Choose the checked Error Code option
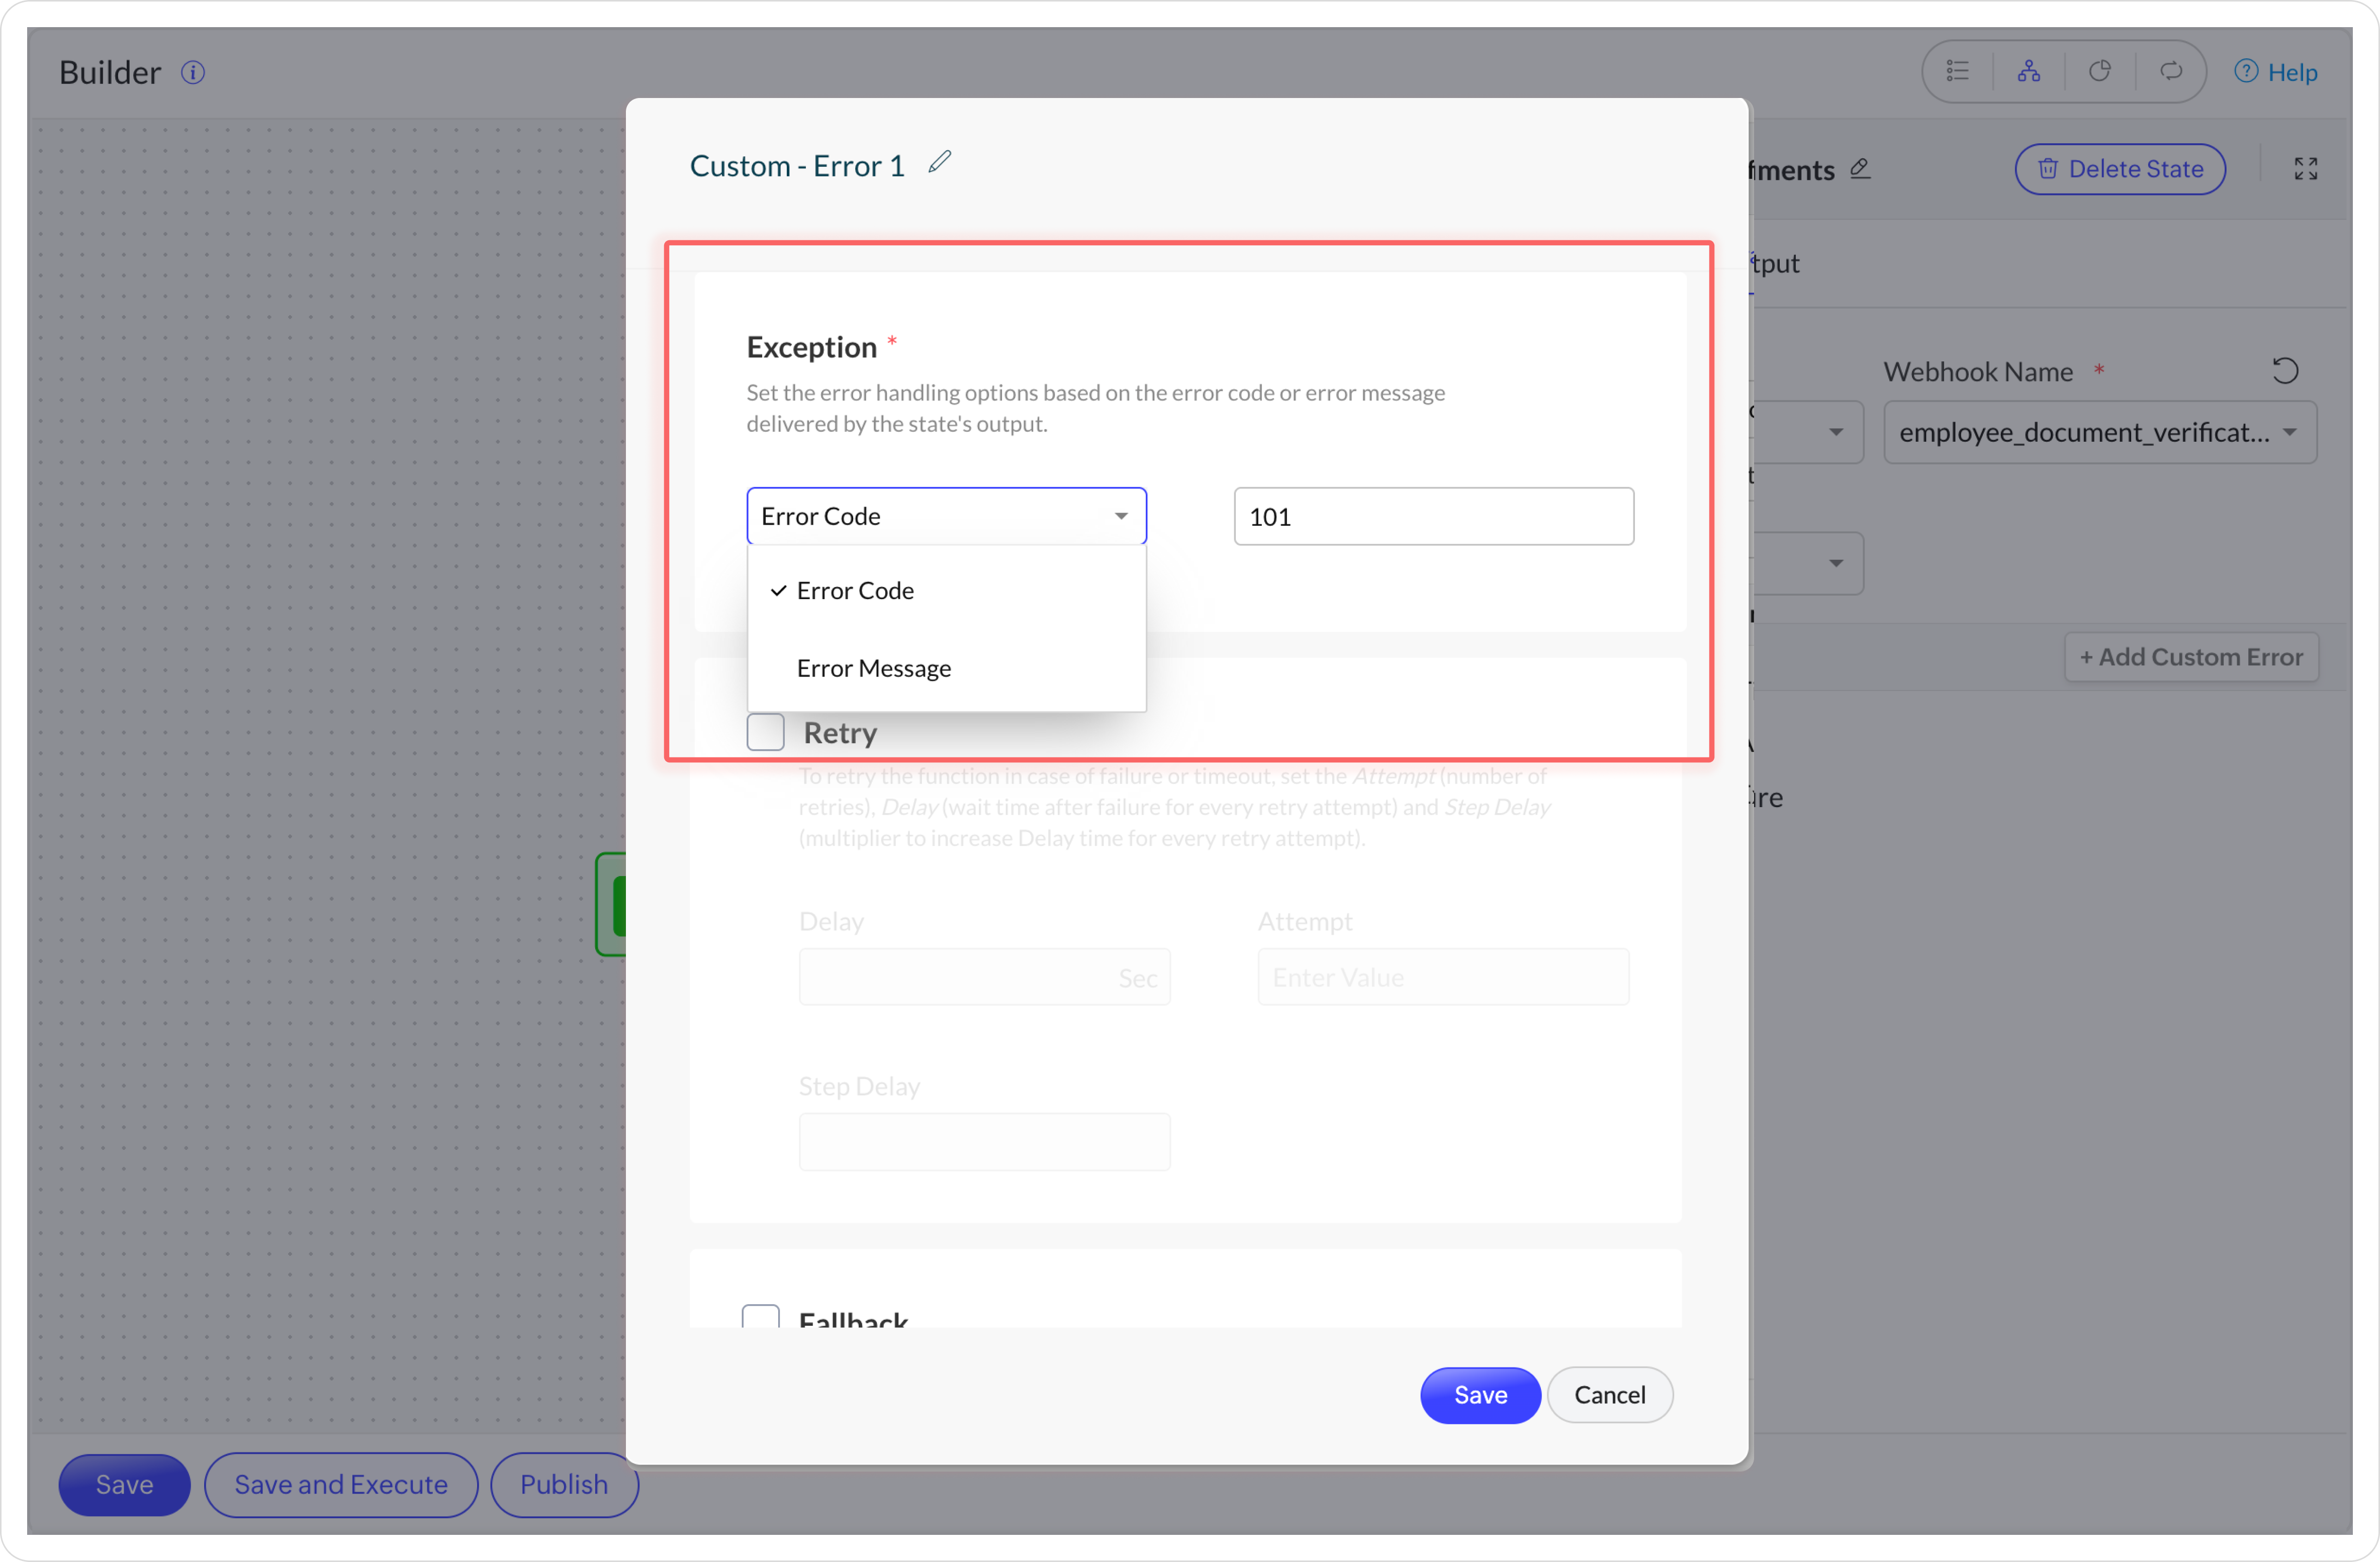 (x=855, y=591)
